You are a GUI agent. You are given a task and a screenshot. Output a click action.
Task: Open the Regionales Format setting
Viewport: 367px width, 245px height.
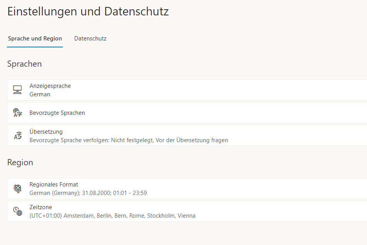coord(187,188)
